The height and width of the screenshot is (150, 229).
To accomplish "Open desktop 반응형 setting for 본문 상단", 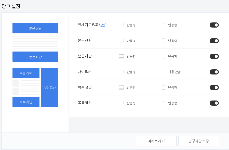I will [131, 41].
